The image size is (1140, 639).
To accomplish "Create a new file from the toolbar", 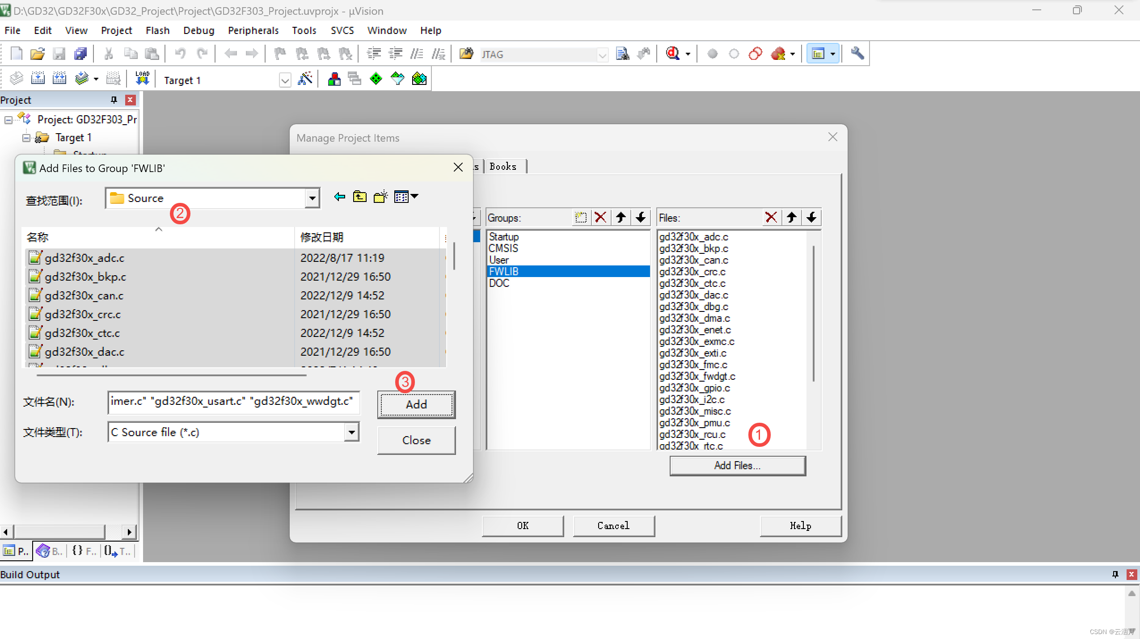I will click(x=16, y=54).
